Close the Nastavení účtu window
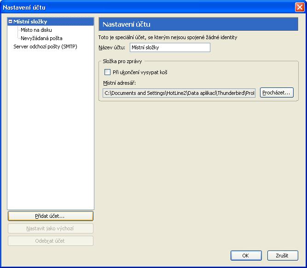307x268 pixels. tap(299, 7)
